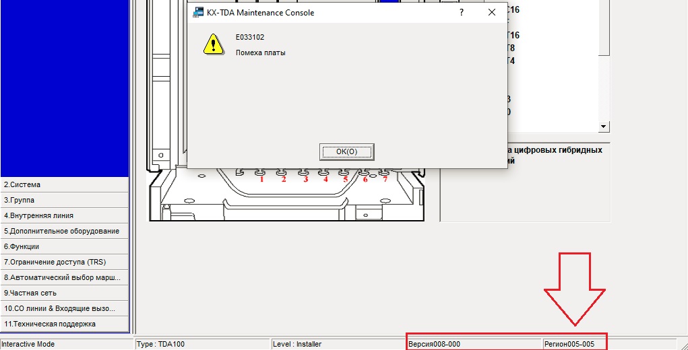This screenshot has height=350, width=688.
Task: Open the 6.Функции menu section
Action: [x=65, y=246]
